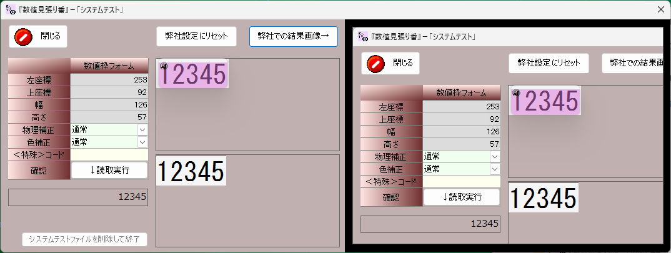Screen dimensions: 671x253
Task: Click the 12345 result box inside the embedded result image
Action: coord(430,224)
